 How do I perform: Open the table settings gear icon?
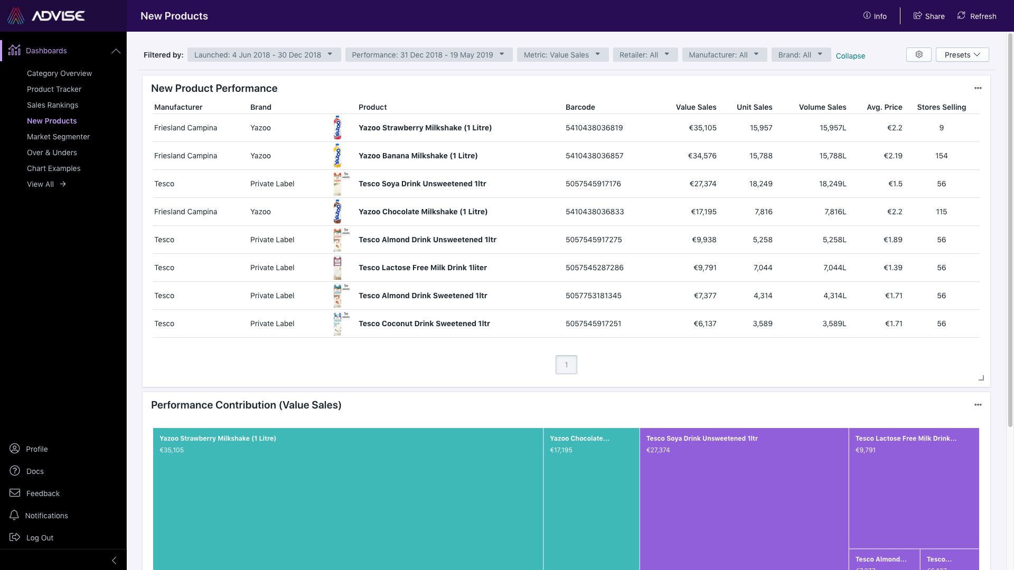(x=918, y=54)
